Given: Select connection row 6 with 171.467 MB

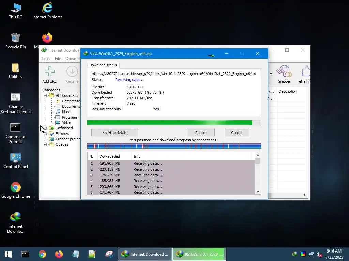Looking at the screenshot, I should click(171, 192).
